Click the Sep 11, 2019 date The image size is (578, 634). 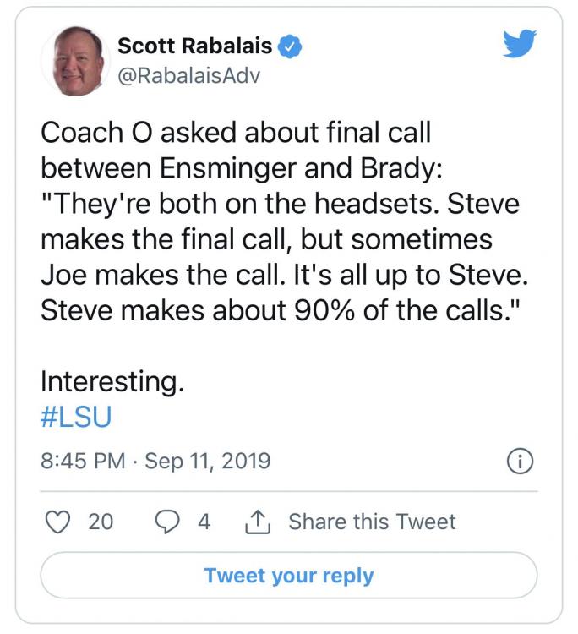coord(208,462)
